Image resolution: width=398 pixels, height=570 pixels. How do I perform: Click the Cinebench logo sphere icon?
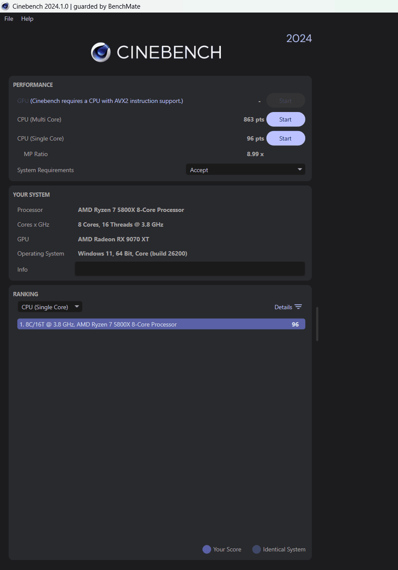[101, 52]
